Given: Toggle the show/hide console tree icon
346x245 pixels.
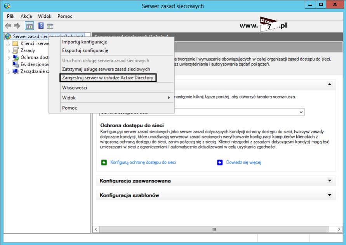Looking at the screenshot, I should point(29,26).
